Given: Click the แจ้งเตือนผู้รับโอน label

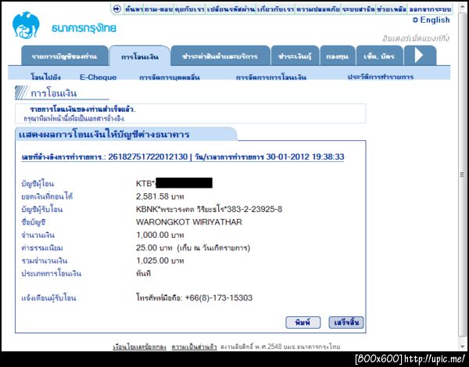Looking at the screenshot, I should (48, 298).
